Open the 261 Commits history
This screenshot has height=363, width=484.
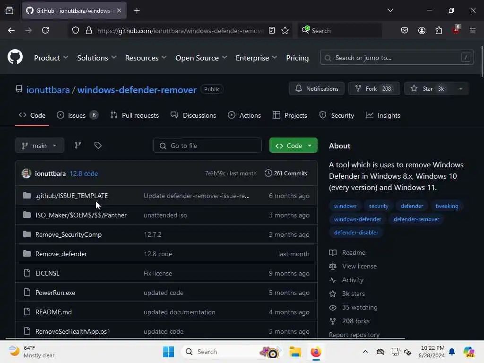pos(286,173)
